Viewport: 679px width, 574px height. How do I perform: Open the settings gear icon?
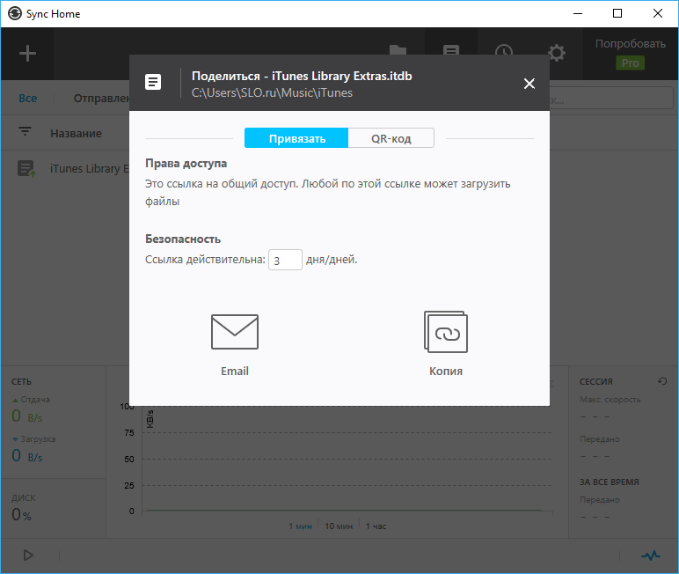557,53
